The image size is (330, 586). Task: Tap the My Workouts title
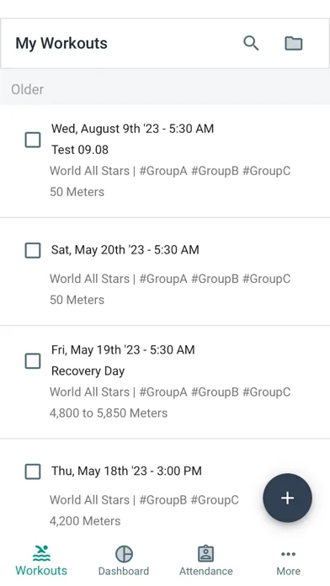point(61,43)
